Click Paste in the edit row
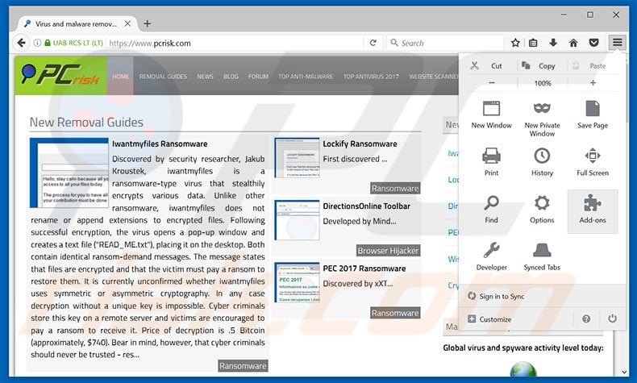Viewport: 637px width, 383px height. (x=590, y=66)
